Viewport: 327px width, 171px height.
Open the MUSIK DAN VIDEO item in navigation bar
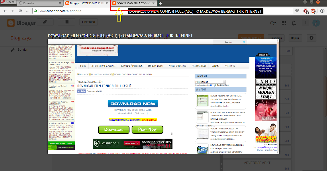coord(177,66)
